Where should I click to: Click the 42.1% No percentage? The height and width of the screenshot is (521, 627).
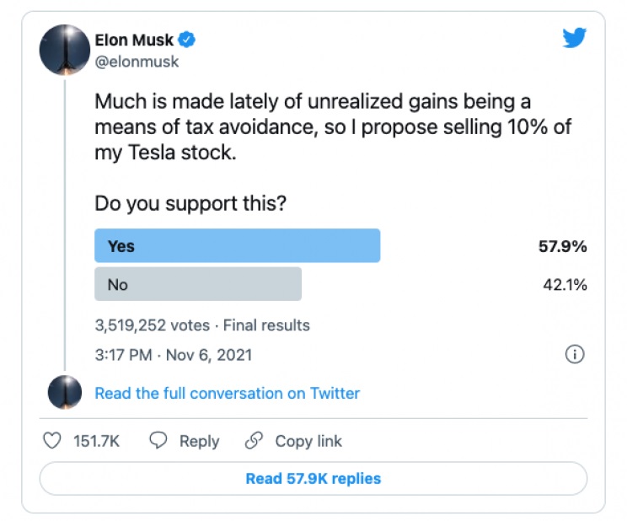[564, 285]
